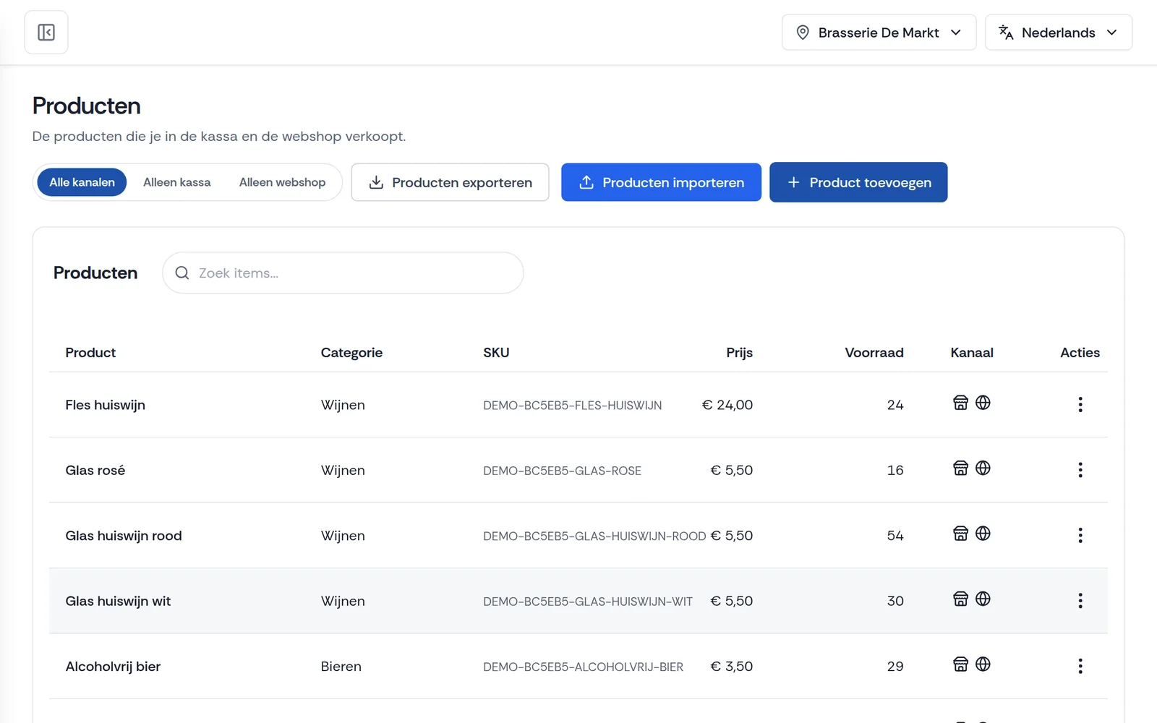Viewport: 1157px width, 723px height.
Task: Click kassa store icon for Glas rosé
Action: 960,468
